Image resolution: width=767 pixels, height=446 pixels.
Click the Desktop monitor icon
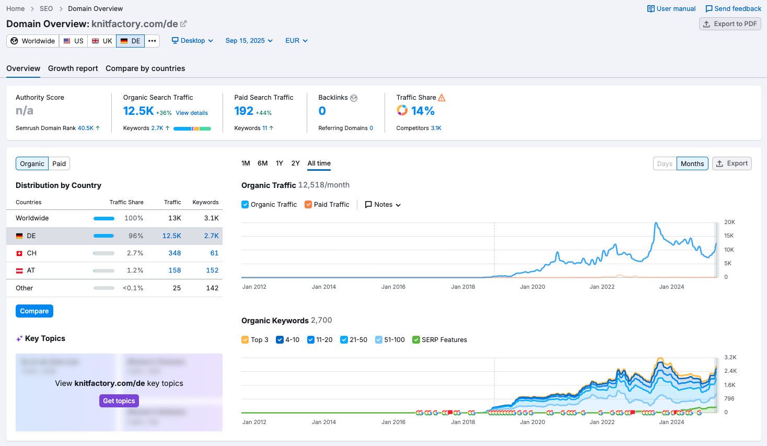point(175,41)
